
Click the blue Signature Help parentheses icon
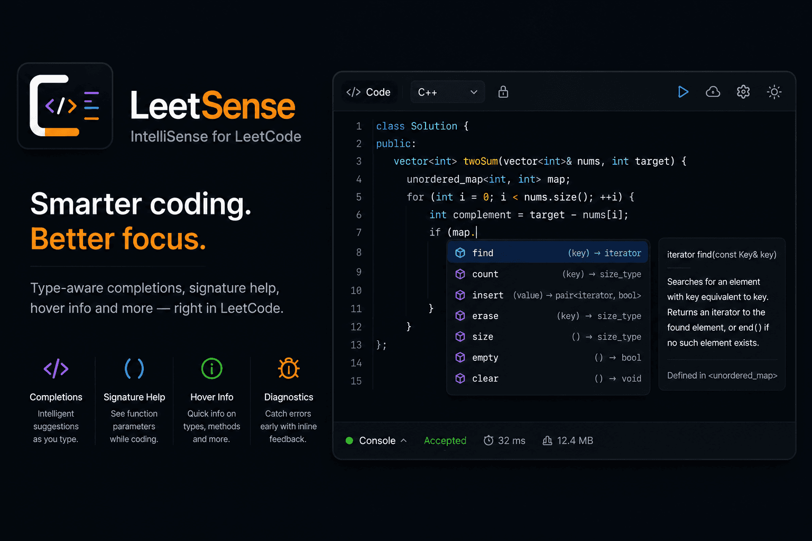click(134, 368)
